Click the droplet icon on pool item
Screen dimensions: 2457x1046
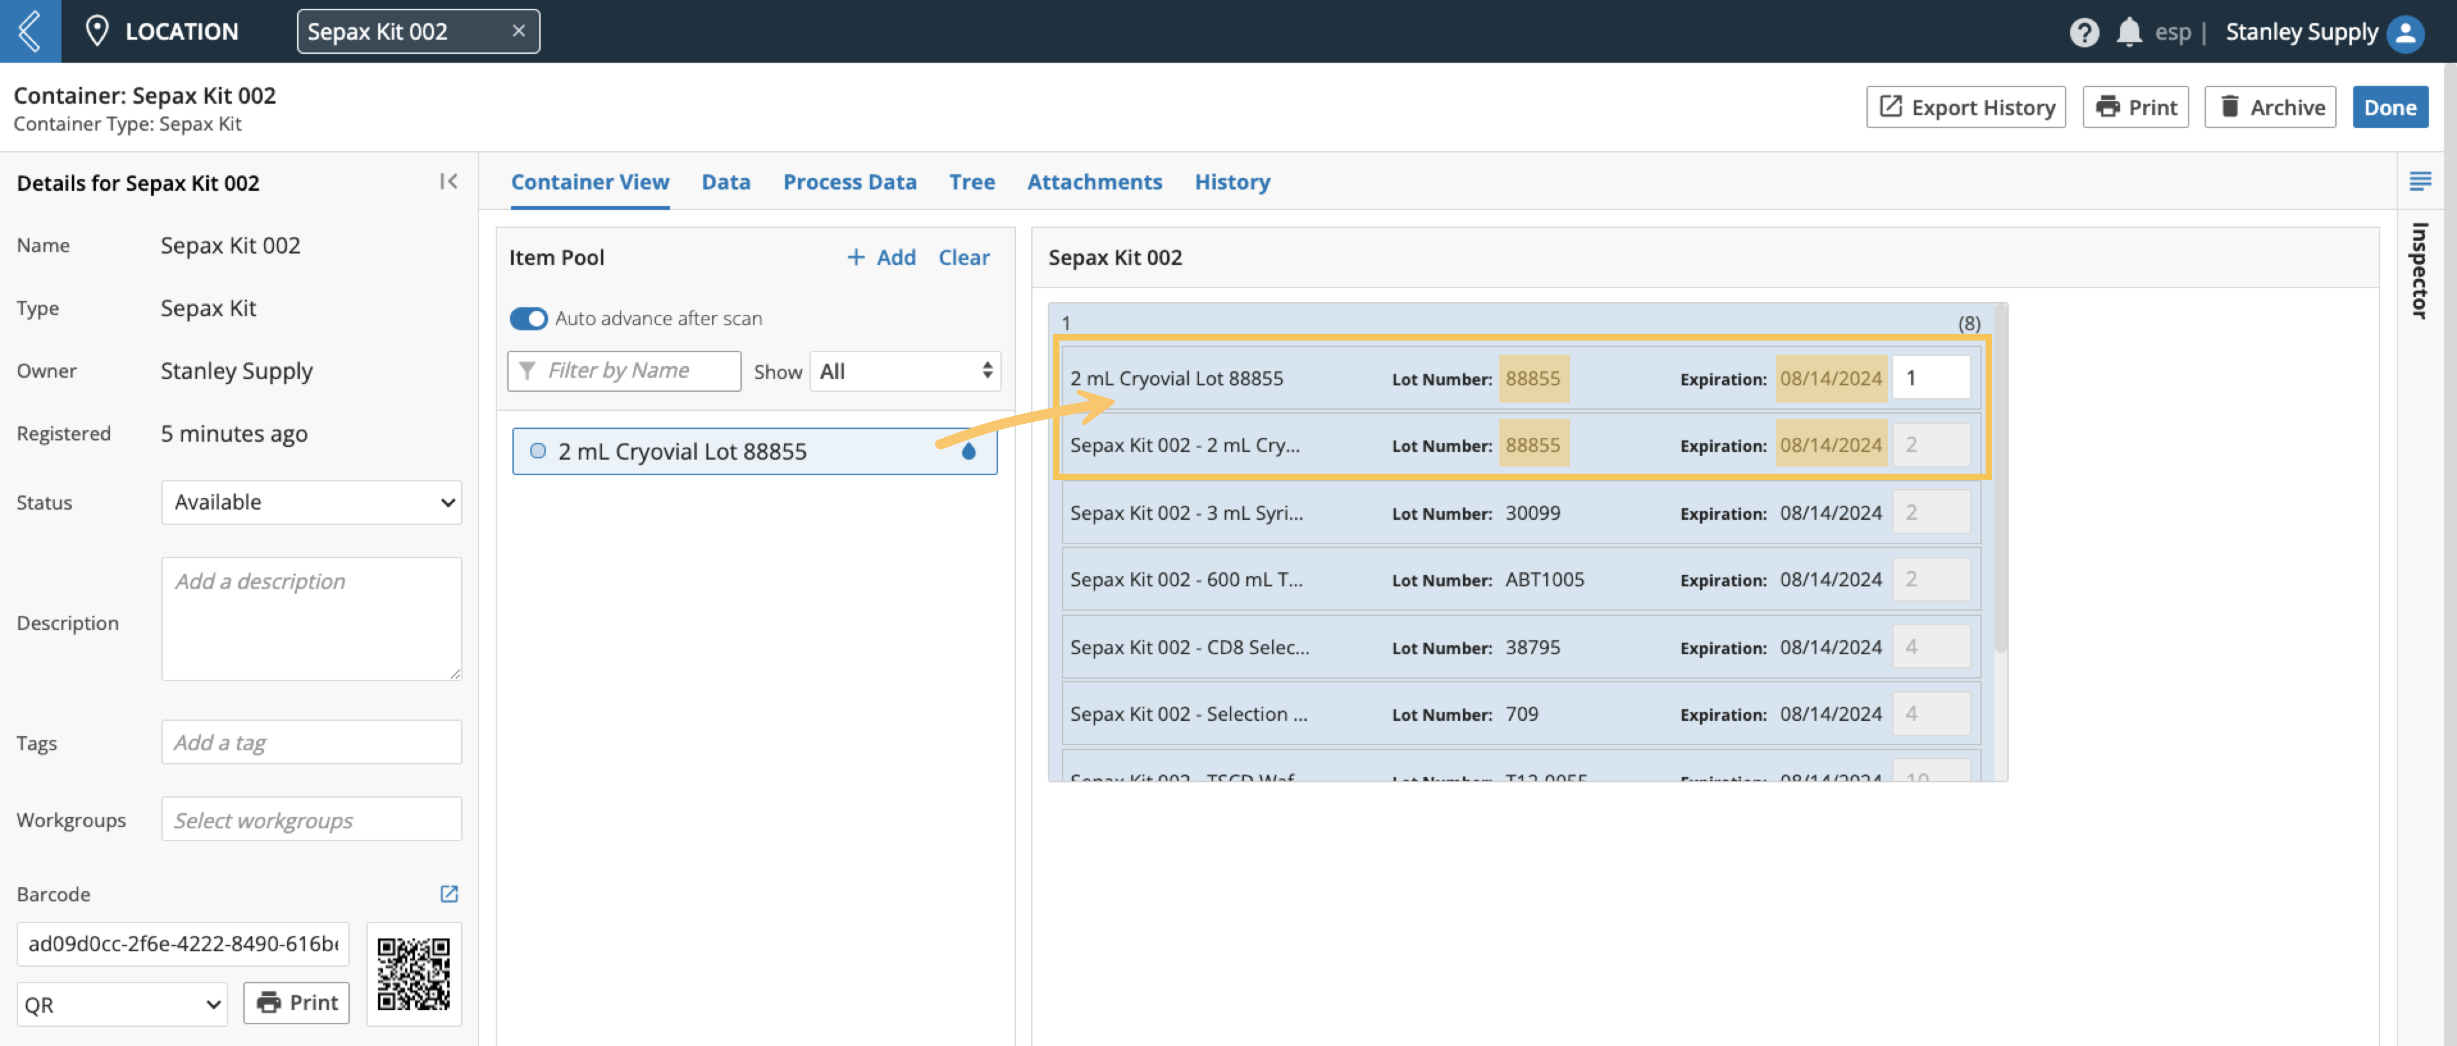click(x=969, y=451)
